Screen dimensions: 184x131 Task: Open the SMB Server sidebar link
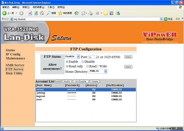(15, 65)
